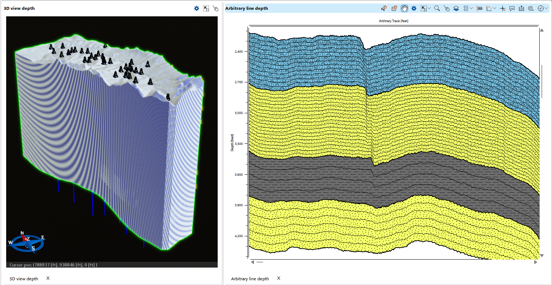Expand the compass orientation dropdown

coord(546,8)
